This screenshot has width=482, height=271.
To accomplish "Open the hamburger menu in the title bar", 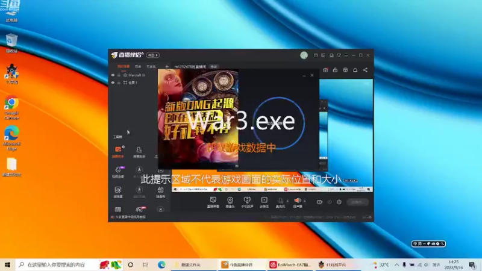I will 346,55.
